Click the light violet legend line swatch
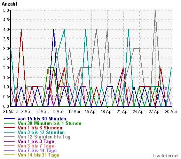 pos(9,150)
